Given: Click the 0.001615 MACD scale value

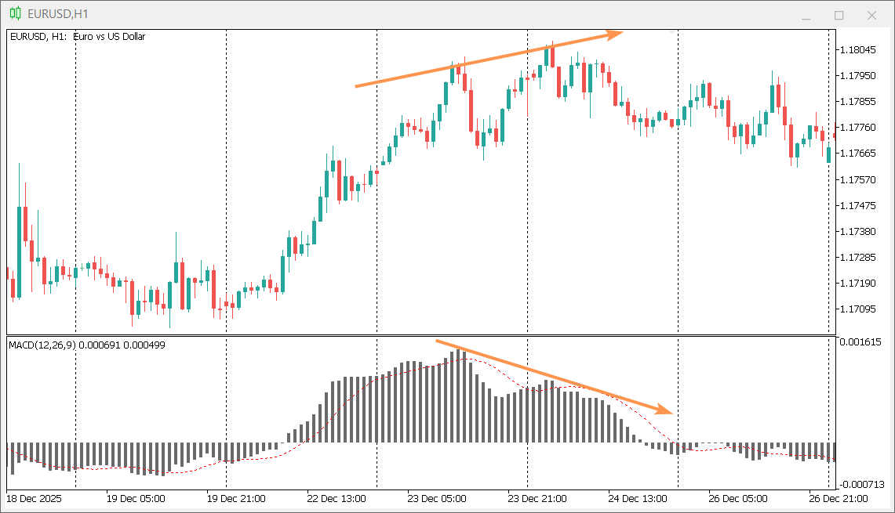Looking at the screenshot, I should coord(860,342).
